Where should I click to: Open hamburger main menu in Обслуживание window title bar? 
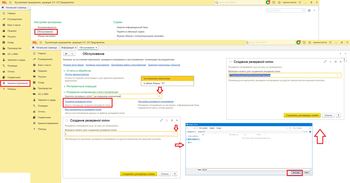pos(41,42)
